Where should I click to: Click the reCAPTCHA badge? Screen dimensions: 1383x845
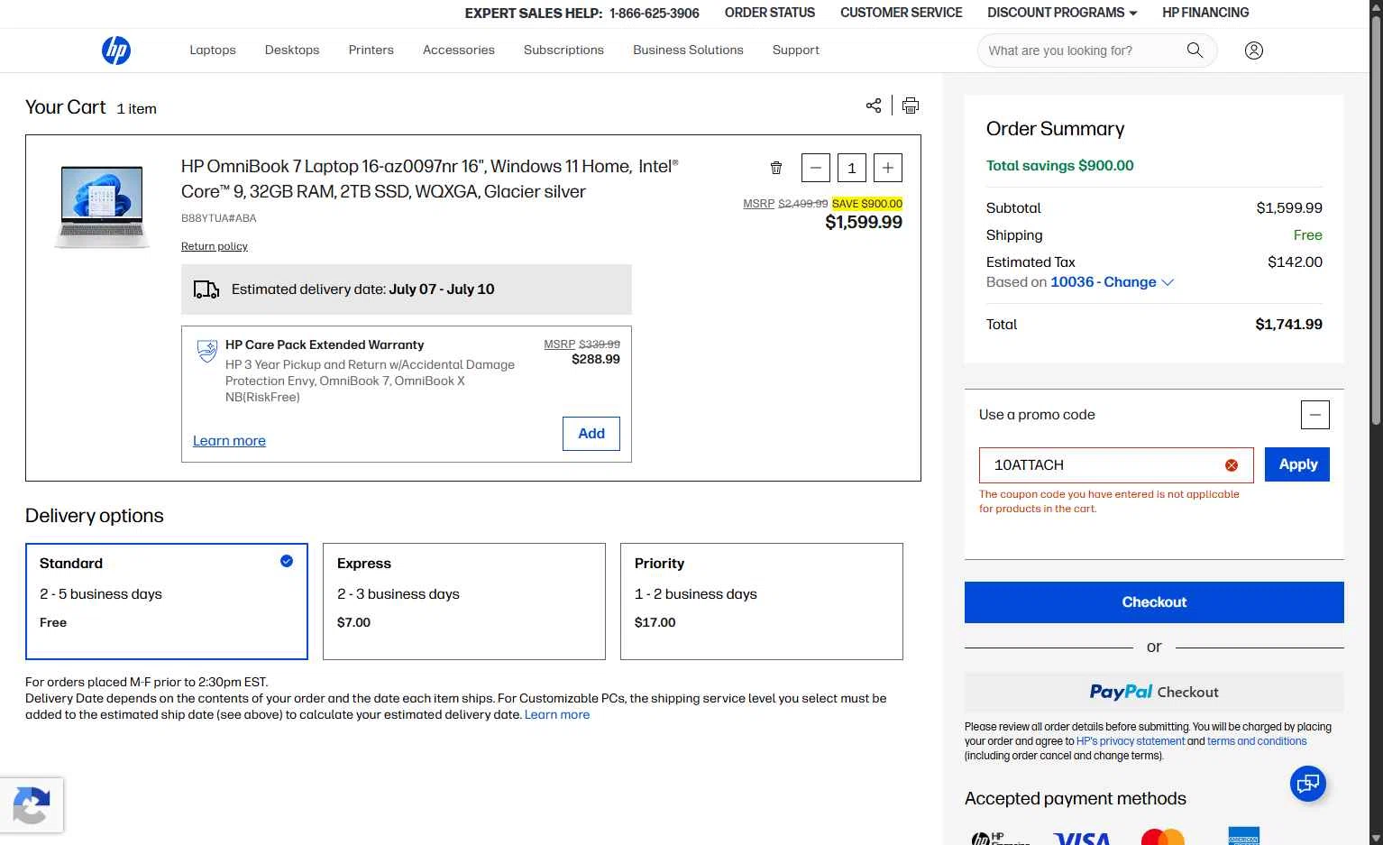(x=32, y=805)
